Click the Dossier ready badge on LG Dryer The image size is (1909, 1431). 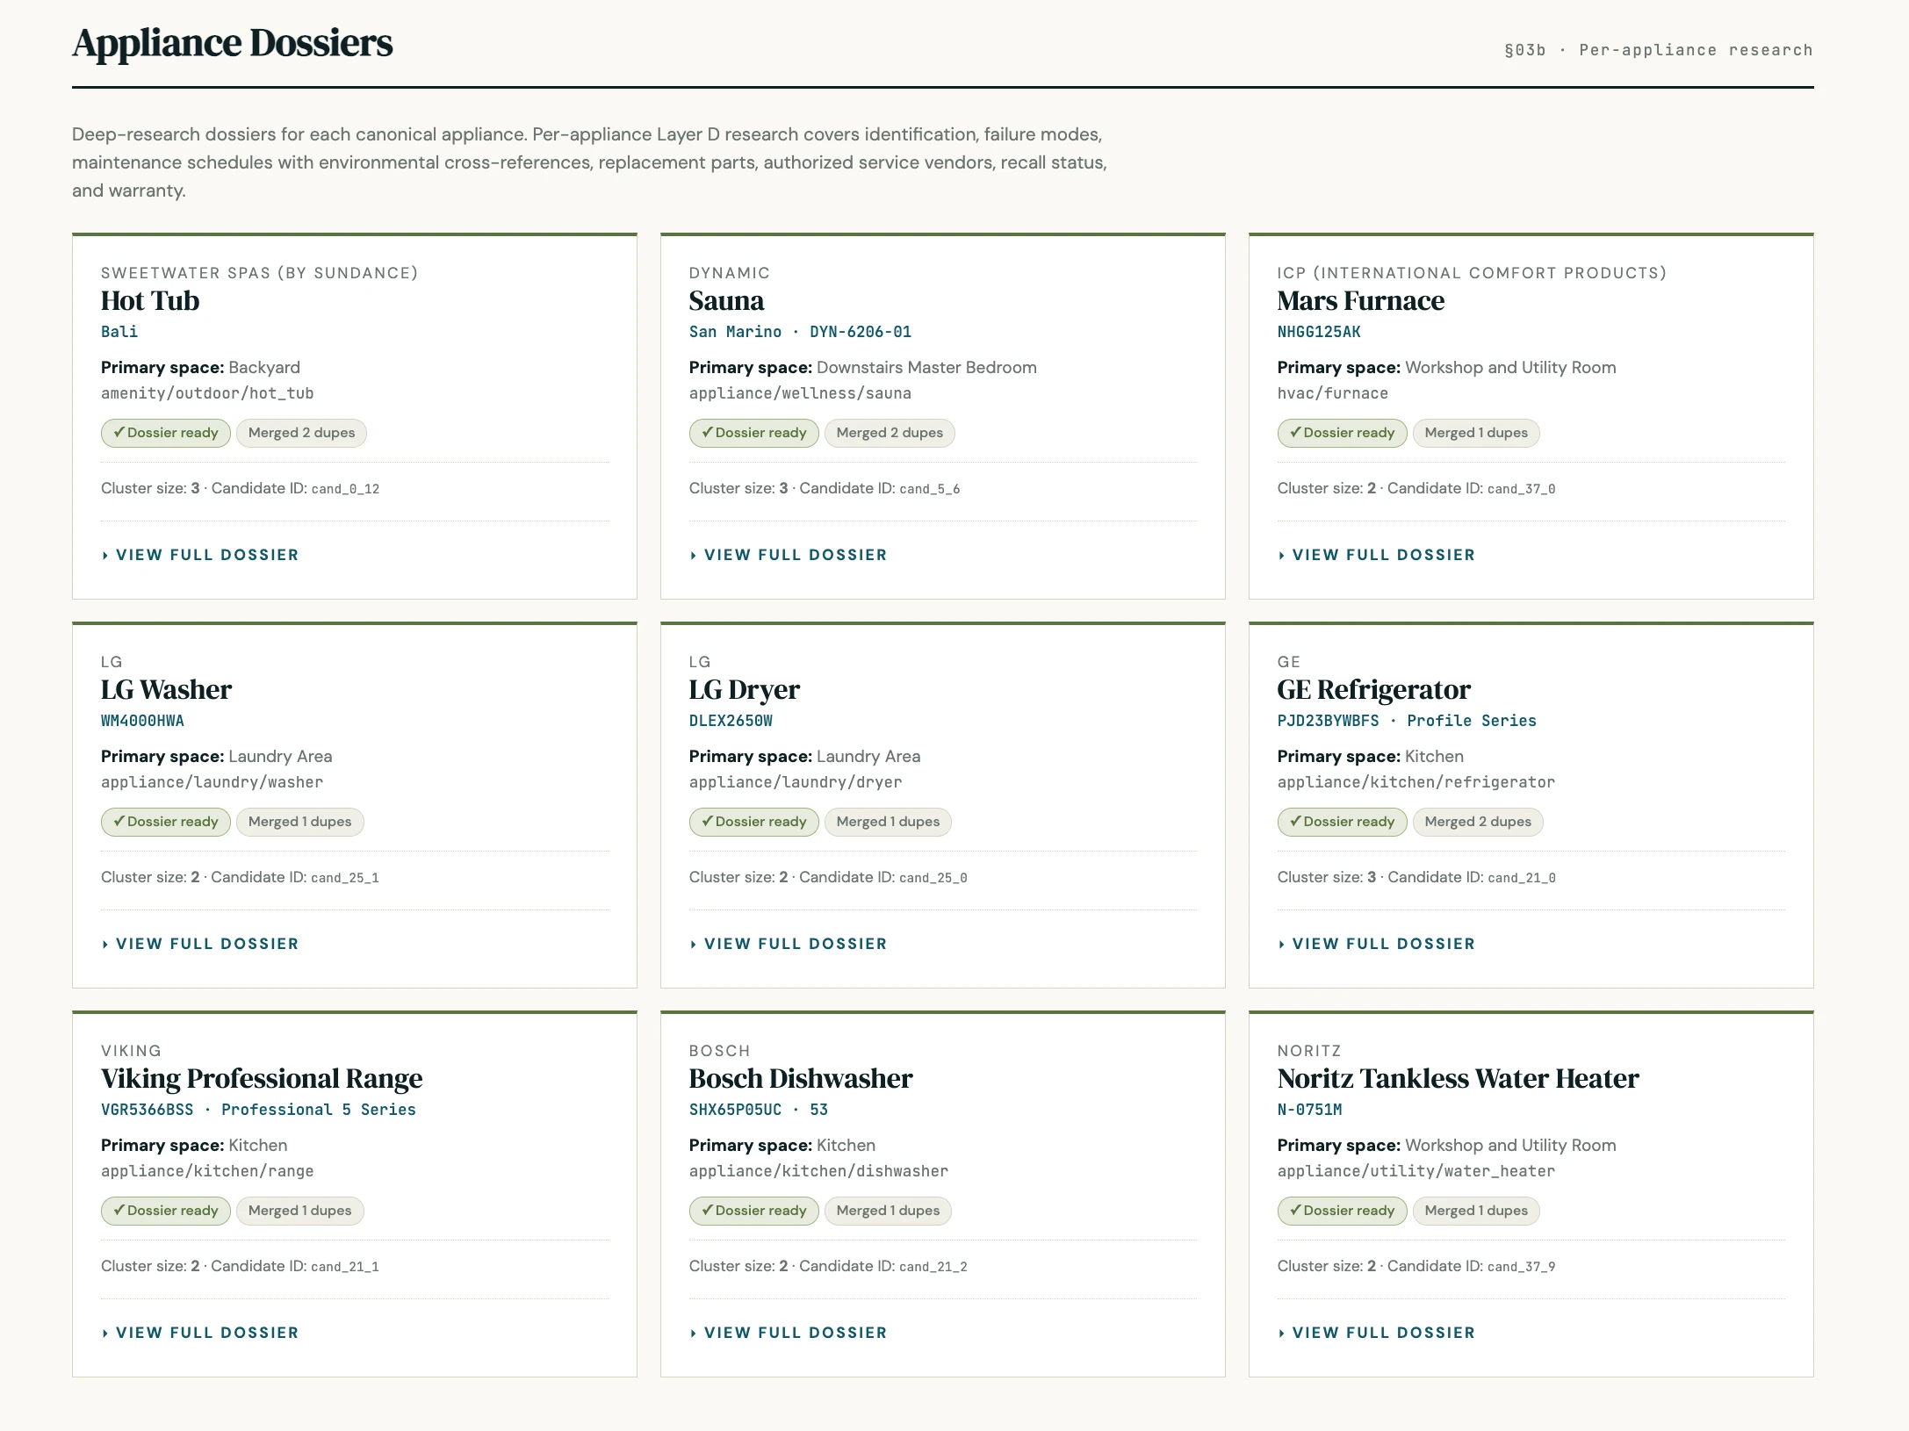[x=754, y=822]
